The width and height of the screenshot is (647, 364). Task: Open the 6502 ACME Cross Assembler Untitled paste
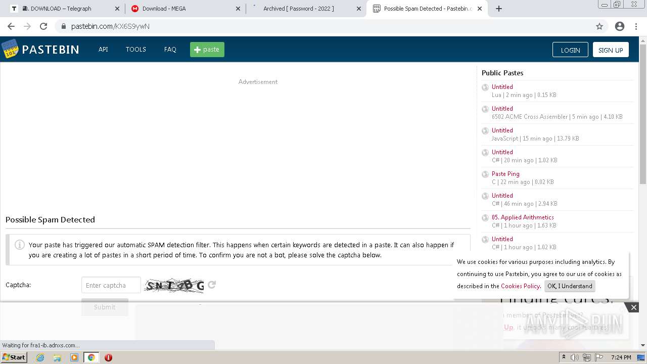point(502,109)
